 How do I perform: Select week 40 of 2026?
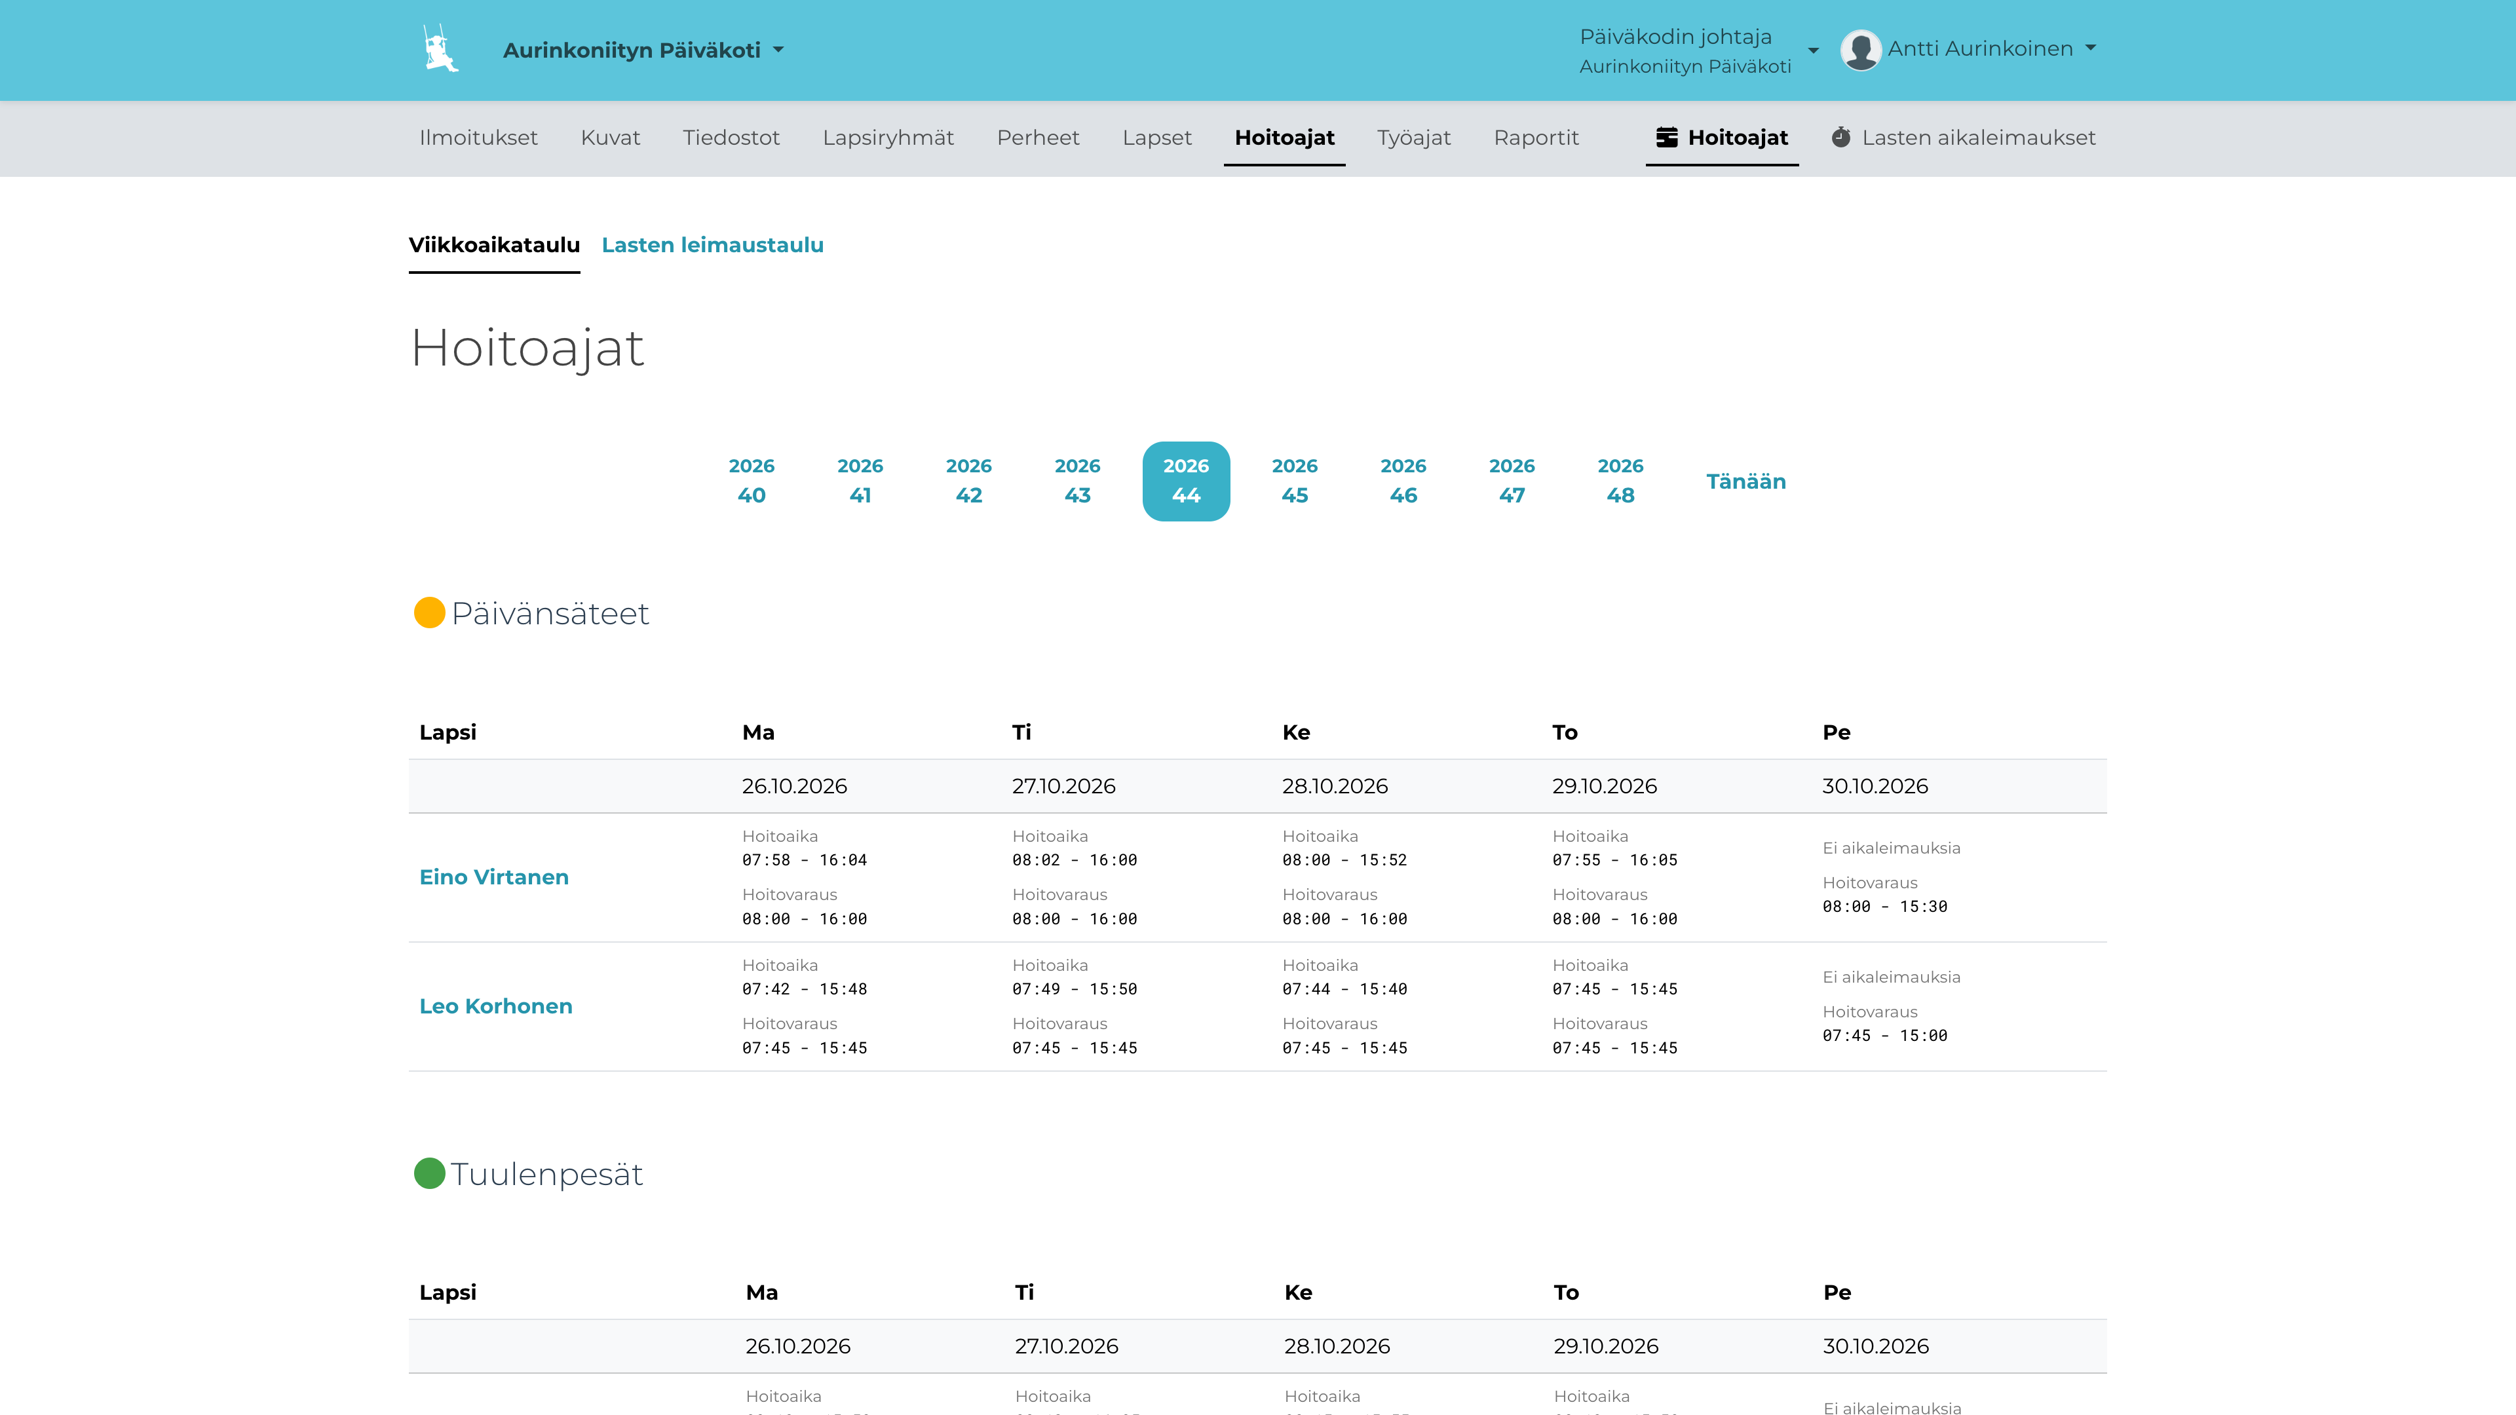[751, 480]
